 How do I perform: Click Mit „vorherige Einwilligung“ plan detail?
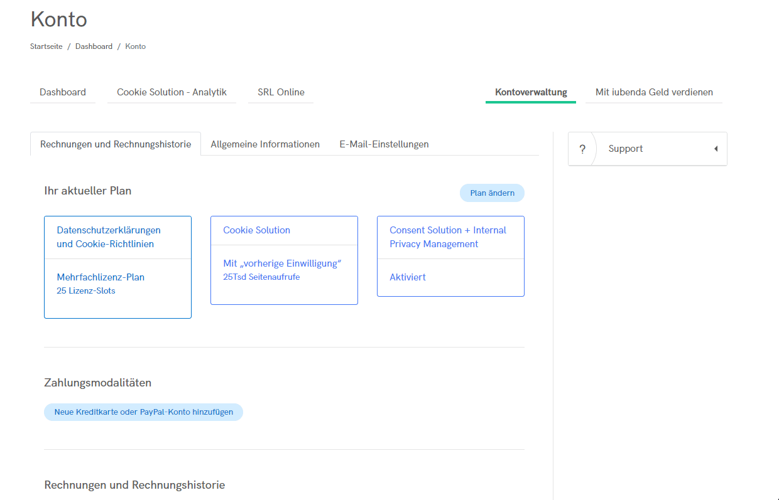point(281,263)
